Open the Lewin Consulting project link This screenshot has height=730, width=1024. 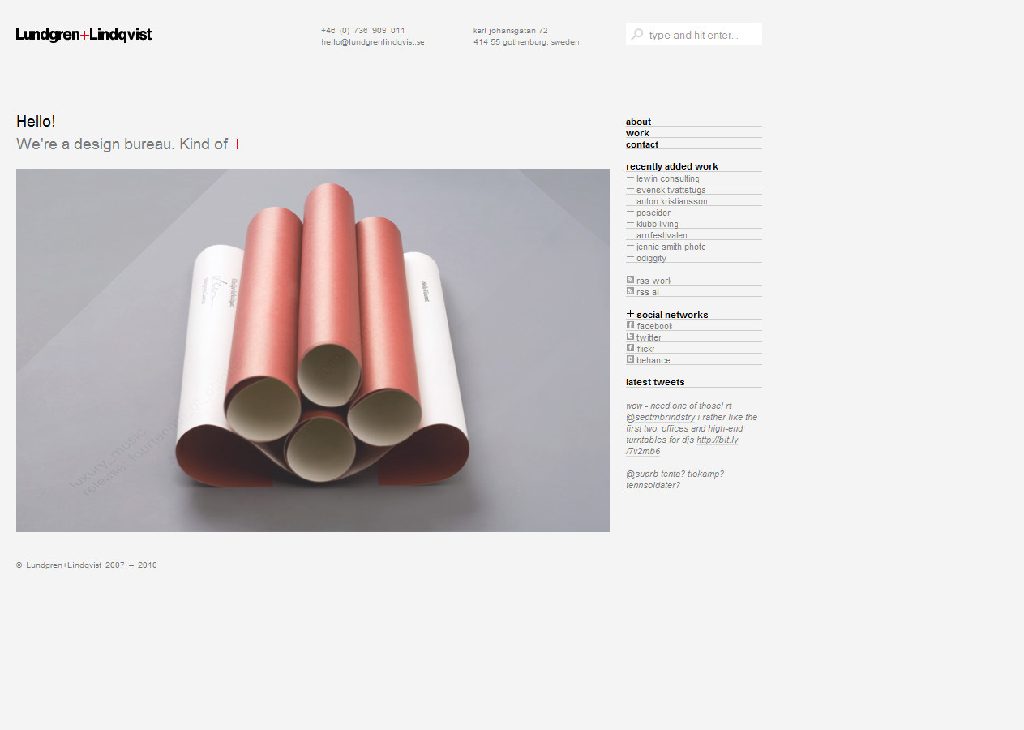pos(667,178)
